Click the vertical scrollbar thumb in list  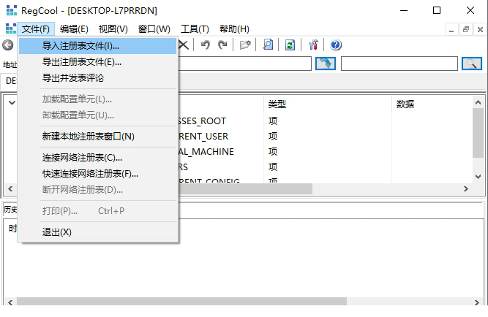478,133
